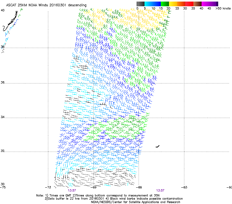Viewport: 232px width, 204px height.
Task: Click the ASCAT 25KM NOAA Winds title
Action: point(46,5)
